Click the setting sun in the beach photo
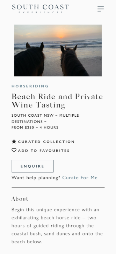The height and width of the screenshot is (254, 116). tap(61, 37)
